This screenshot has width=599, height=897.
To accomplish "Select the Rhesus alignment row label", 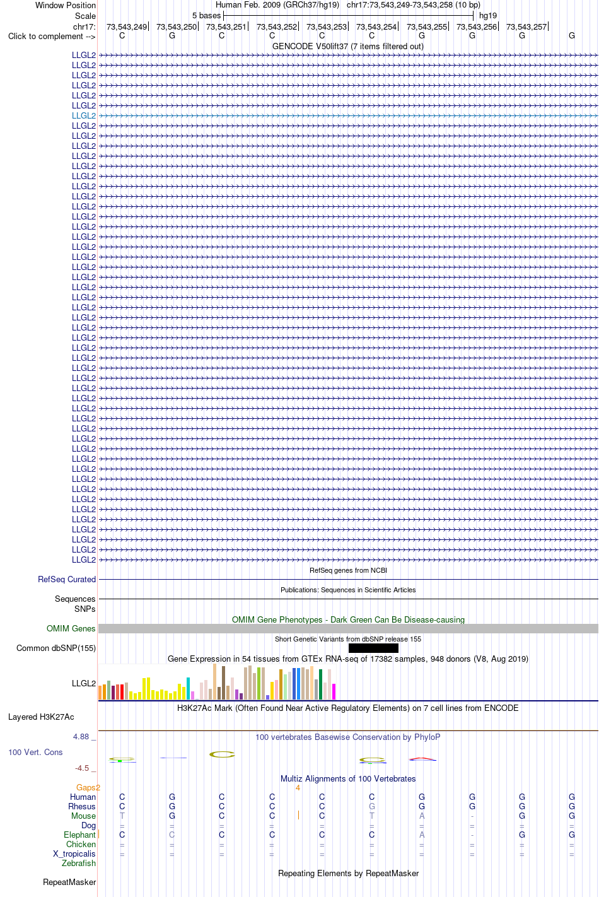I will (x=82, y=806).
